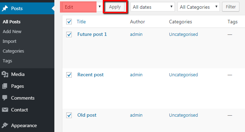Toggle the Old post checkbox
The height and width of the screenshot is (132, 245).
pyautogui.click(x=69, y=115)
